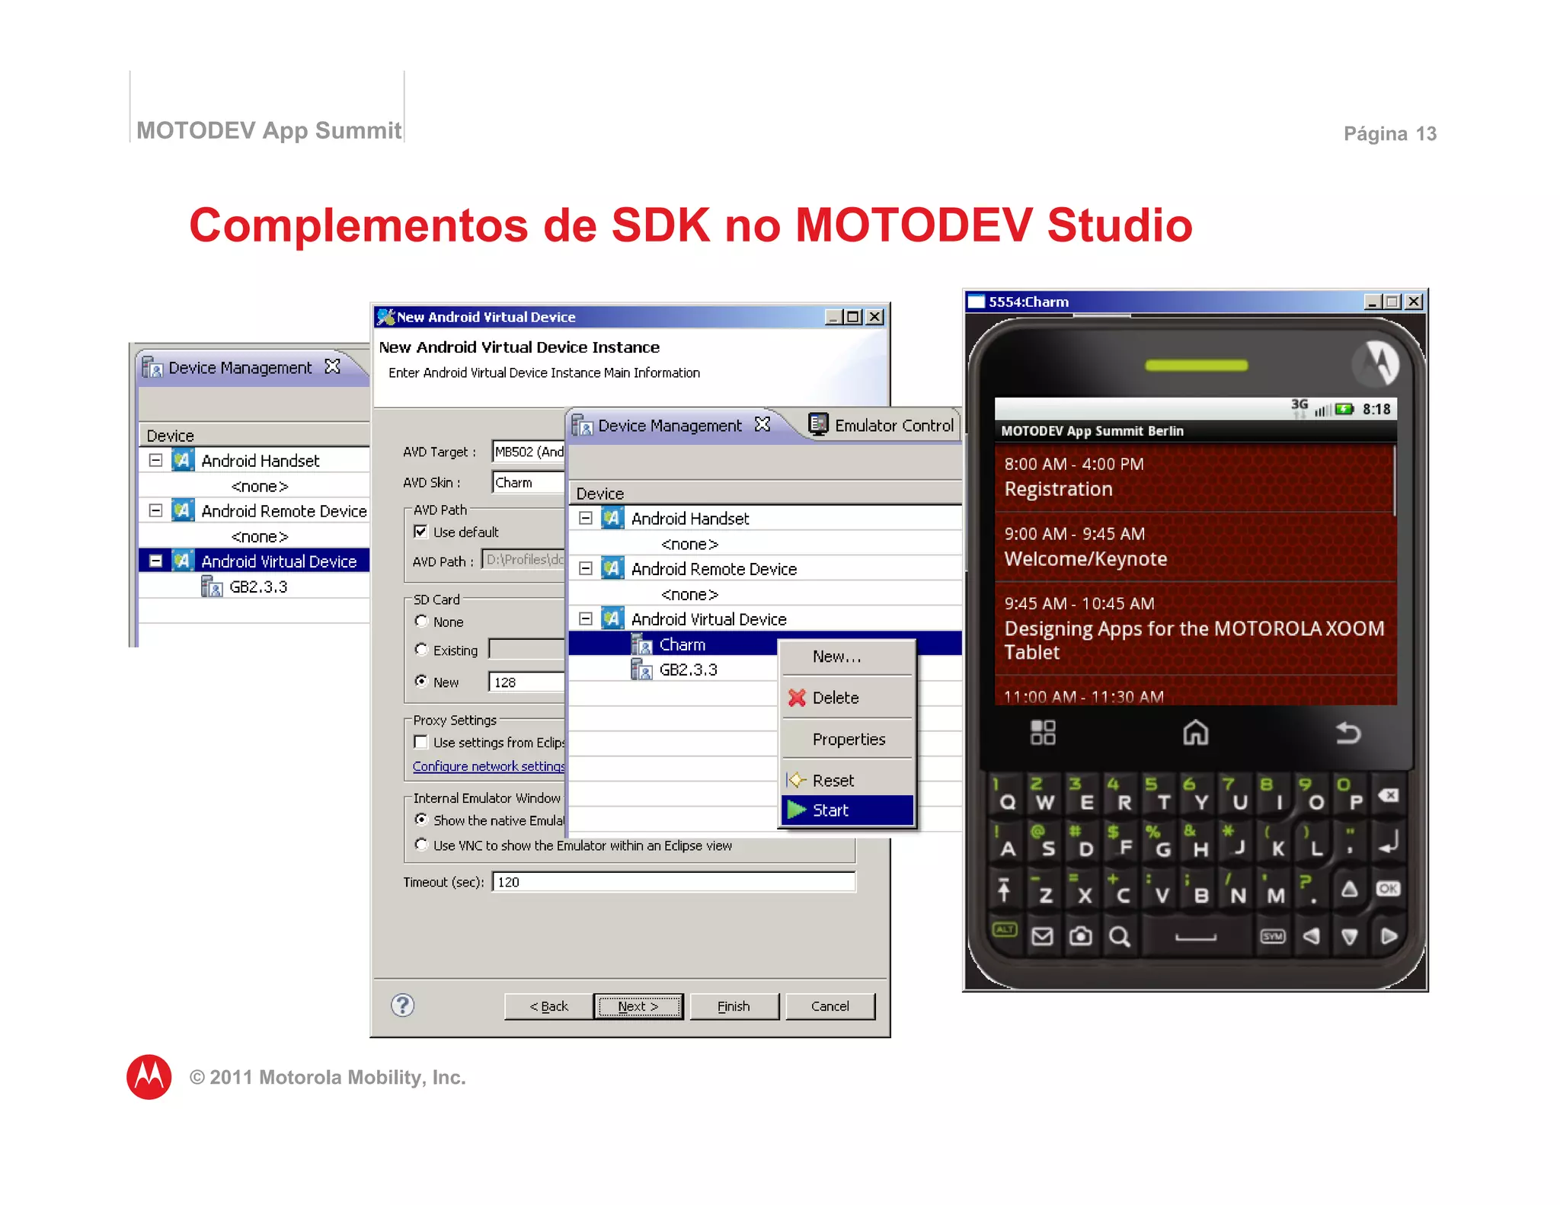1560x1205 pixels.
Task: Click emulator keyboard search magnifier key
Action: [1119, 935]
